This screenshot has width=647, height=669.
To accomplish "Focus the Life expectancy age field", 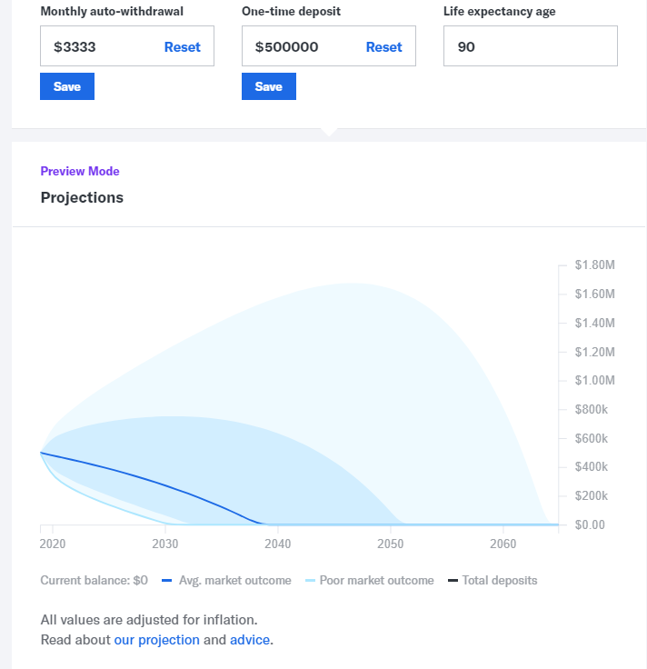I will click(530, 46).
